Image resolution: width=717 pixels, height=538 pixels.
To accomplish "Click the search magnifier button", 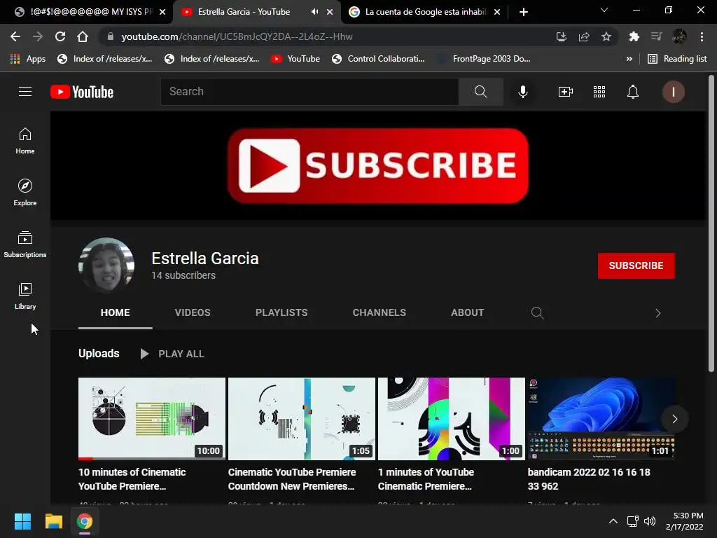I will pyautogui.click(x=480, y=92).
